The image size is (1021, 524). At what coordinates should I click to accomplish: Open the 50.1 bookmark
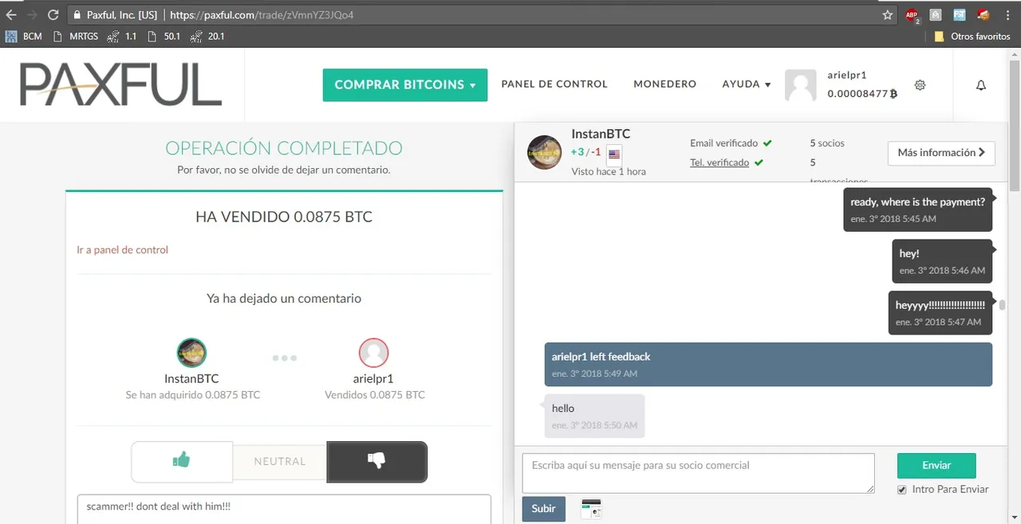pyautogui.click(x=164, y=36)
